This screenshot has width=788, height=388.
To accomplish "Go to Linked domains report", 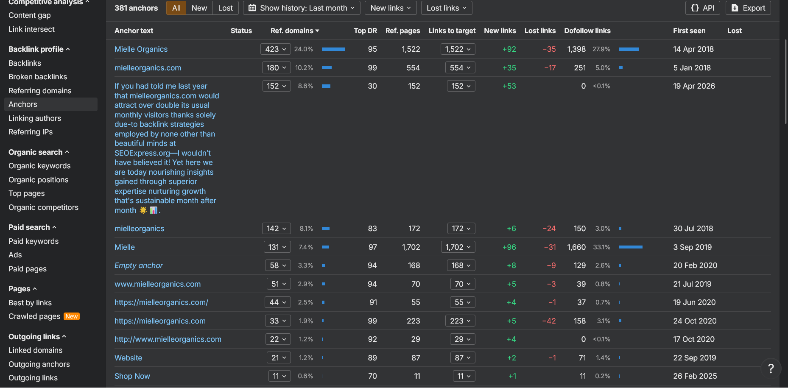I will pyautogui.click(x=36, y=350).
